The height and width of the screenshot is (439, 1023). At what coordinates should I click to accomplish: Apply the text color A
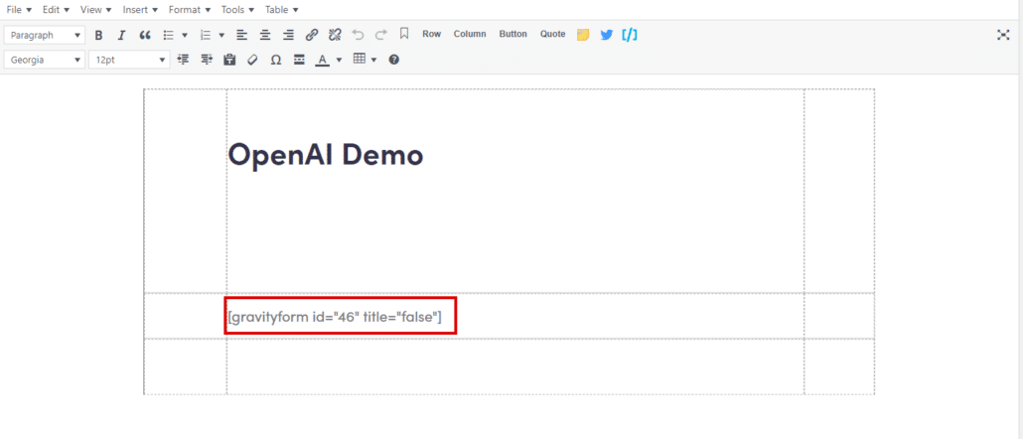pos(323,60)
